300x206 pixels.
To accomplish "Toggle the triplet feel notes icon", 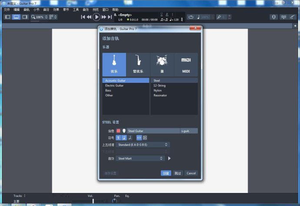I will (x=164, y=20).
